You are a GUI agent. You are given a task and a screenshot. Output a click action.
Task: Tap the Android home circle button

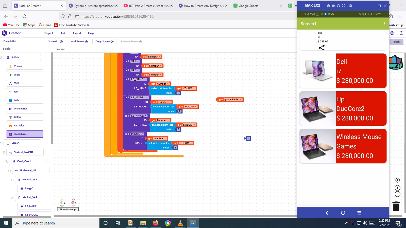343,213
